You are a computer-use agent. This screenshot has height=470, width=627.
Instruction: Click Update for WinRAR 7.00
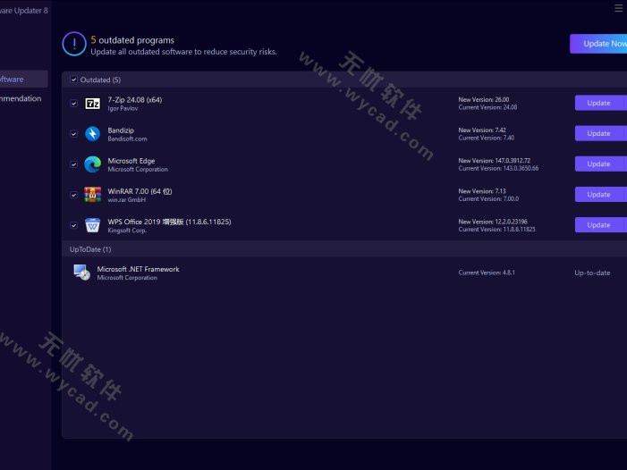(601, 195)
